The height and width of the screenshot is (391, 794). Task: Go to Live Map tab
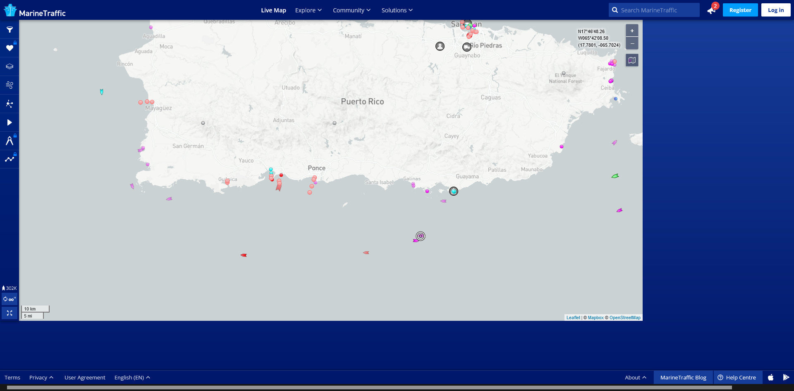tap(273, 10)
